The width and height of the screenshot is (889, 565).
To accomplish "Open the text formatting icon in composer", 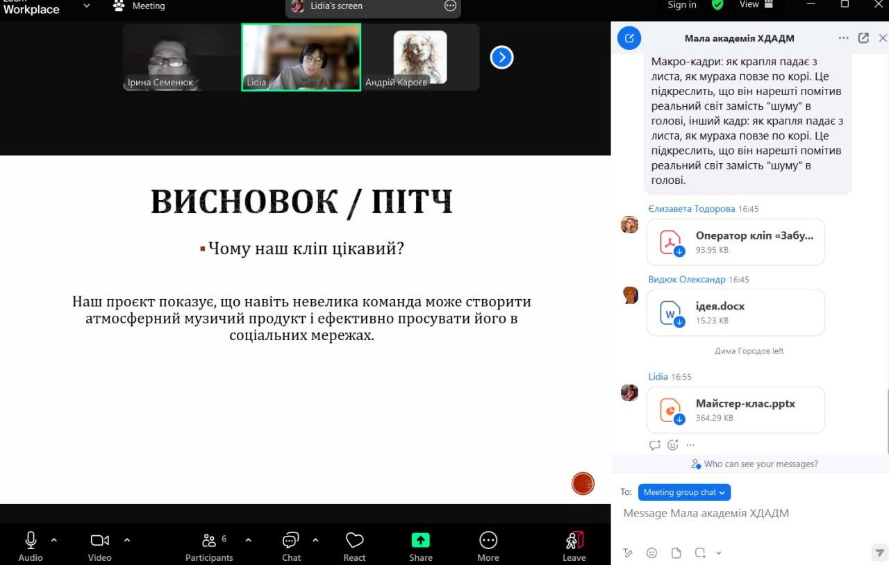I will (x=628, y=553).
